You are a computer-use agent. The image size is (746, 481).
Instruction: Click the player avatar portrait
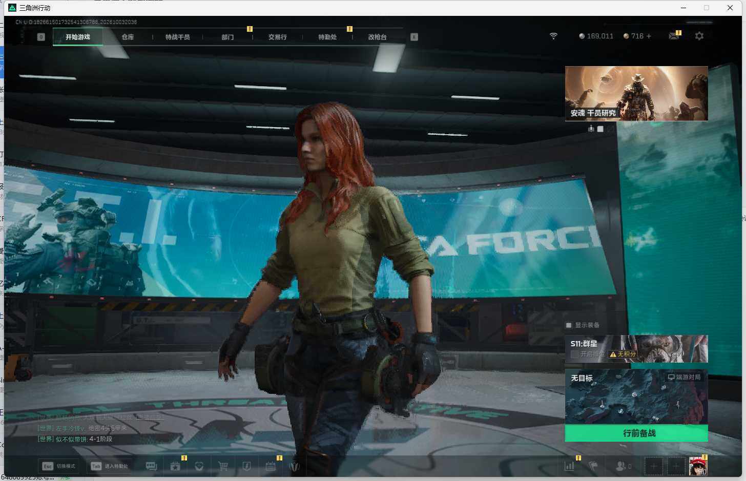[x=698, y=466]
